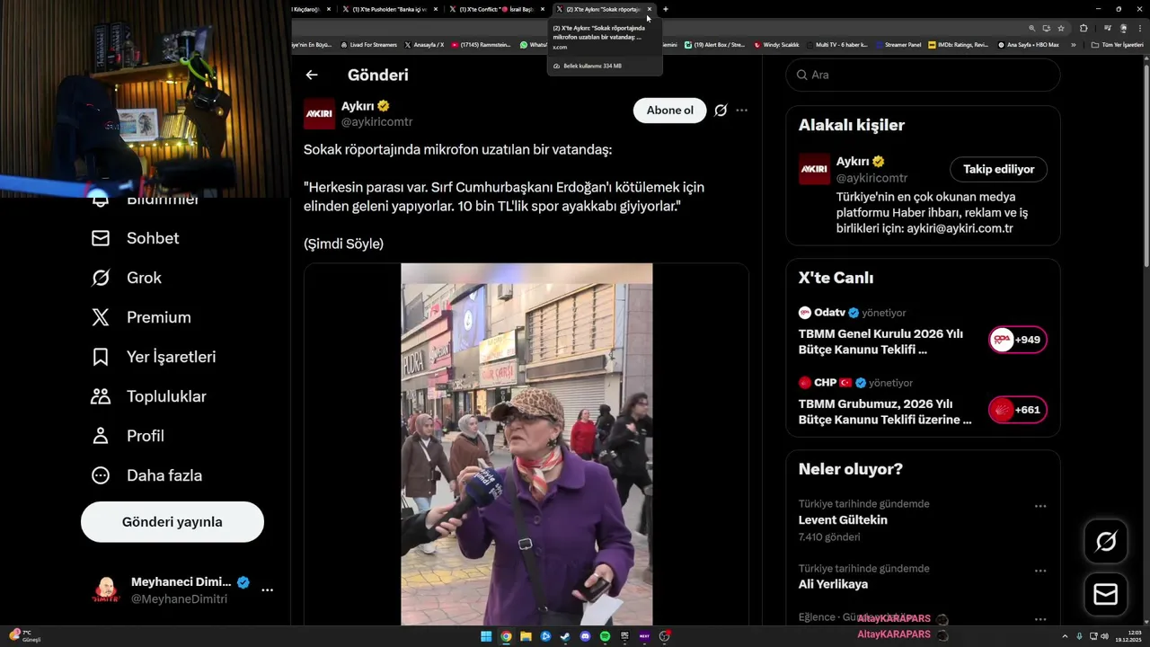Open the TBMM Grubumuz 2026 live broadcast
The image size is (1150, 647).
pyautogui.click(x=885, y=412)
